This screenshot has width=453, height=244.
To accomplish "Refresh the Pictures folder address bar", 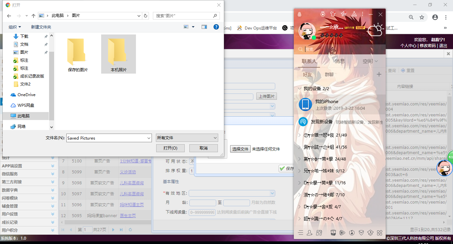I will coord(146,16).
